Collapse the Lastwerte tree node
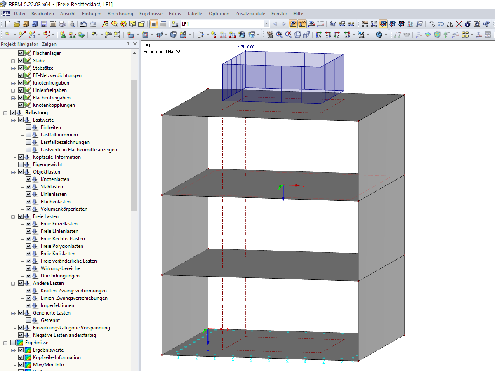495x371 pixels. click(x=13, y=120)
